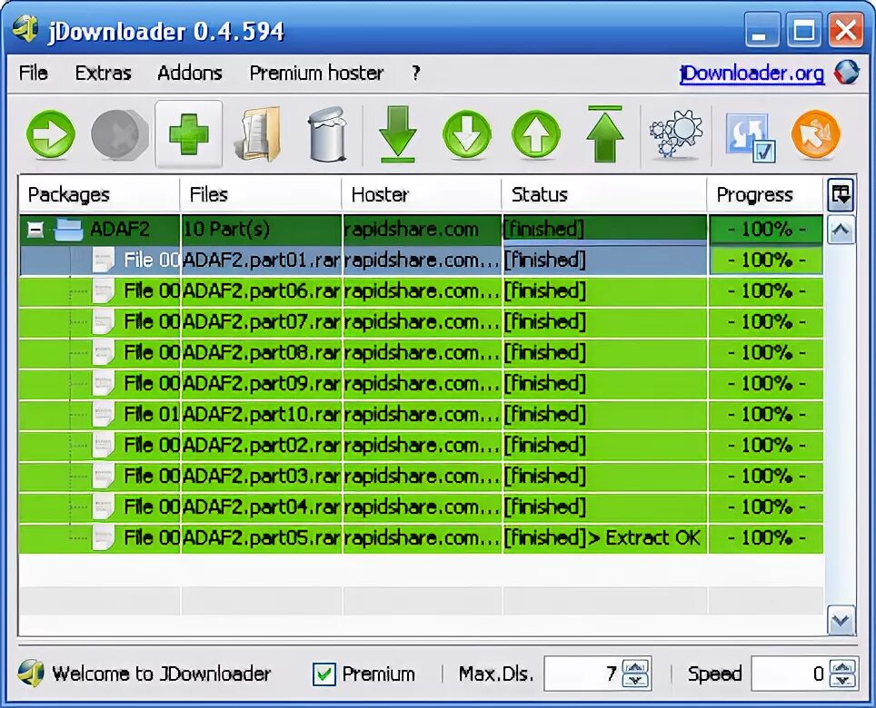Remove finished entries with trash can icon
876x708 pixels.
point(327,134)
